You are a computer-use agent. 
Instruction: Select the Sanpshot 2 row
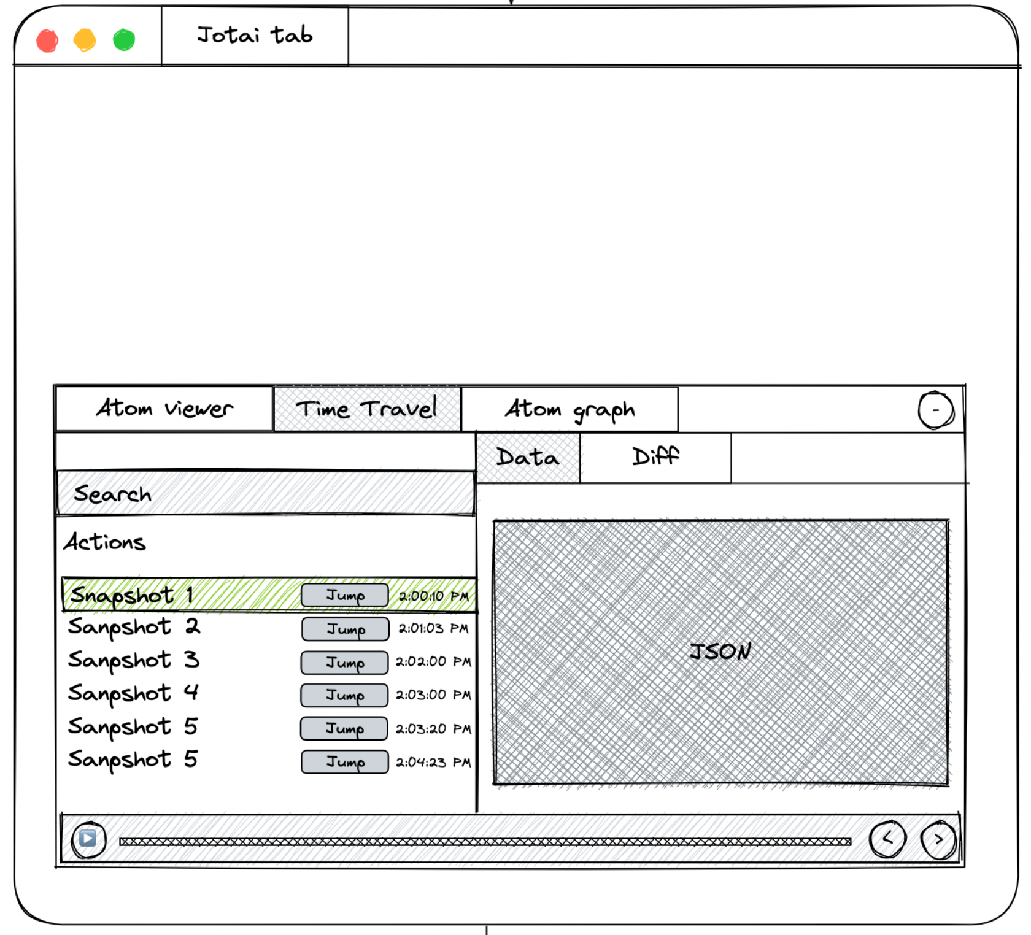pyautogui.click(x=269, y=628)
